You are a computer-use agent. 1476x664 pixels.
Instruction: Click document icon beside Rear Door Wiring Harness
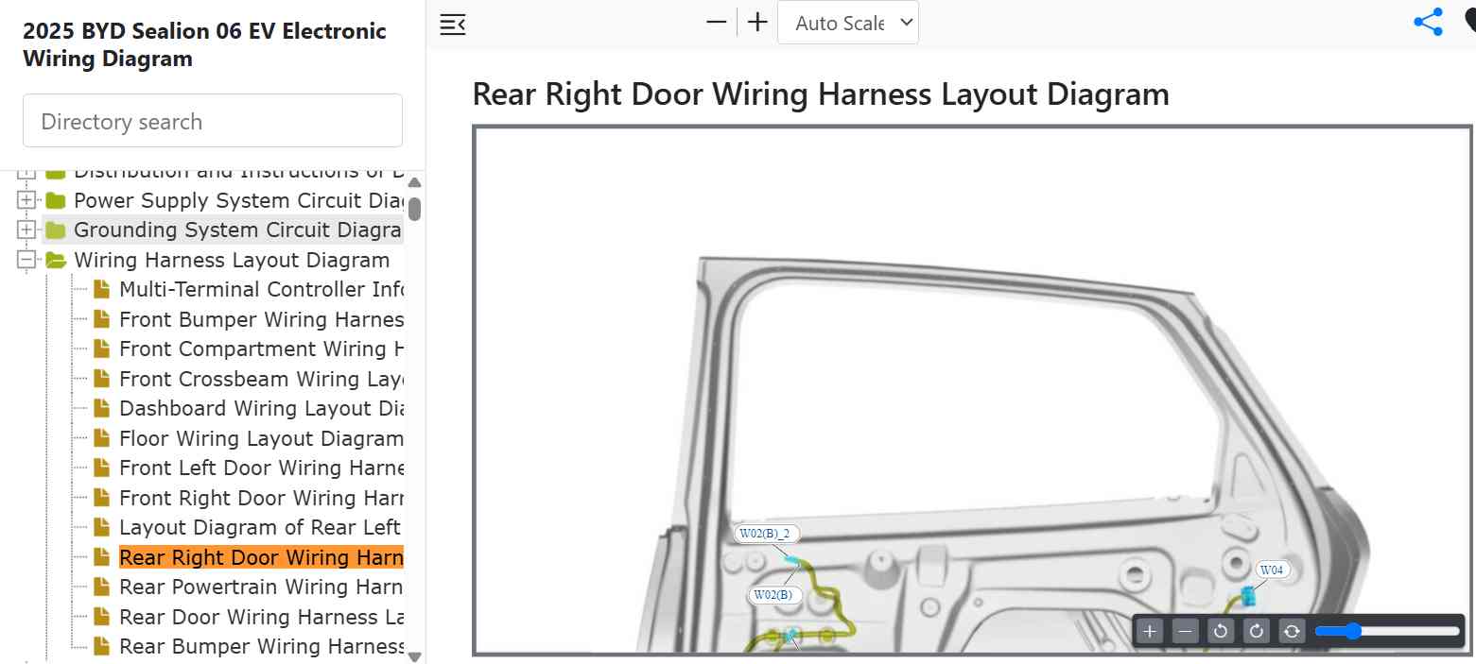coord(102,617)
